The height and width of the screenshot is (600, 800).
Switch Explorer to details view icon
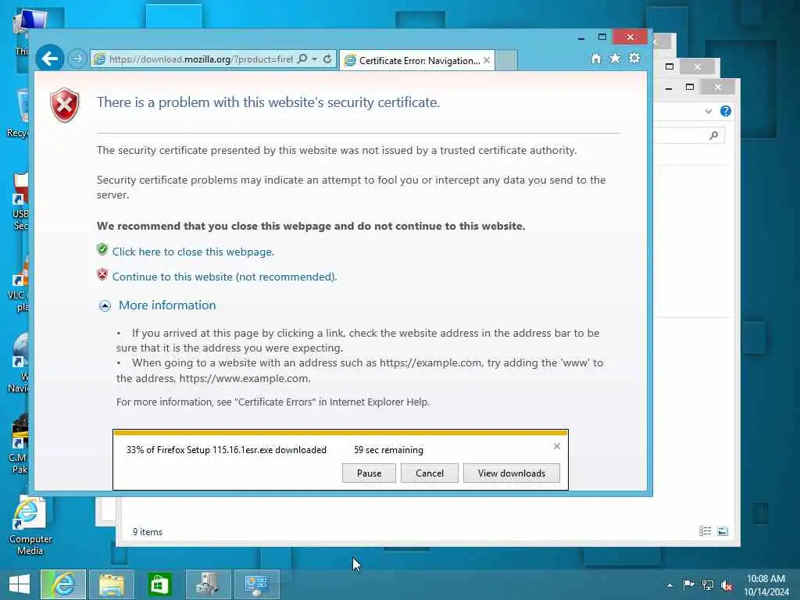[705, 531]
